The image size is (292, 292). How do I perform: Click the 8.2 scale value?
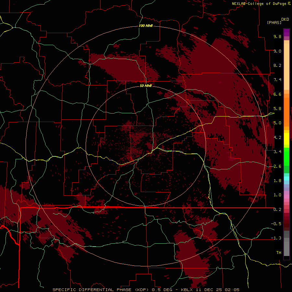(277, 65)
